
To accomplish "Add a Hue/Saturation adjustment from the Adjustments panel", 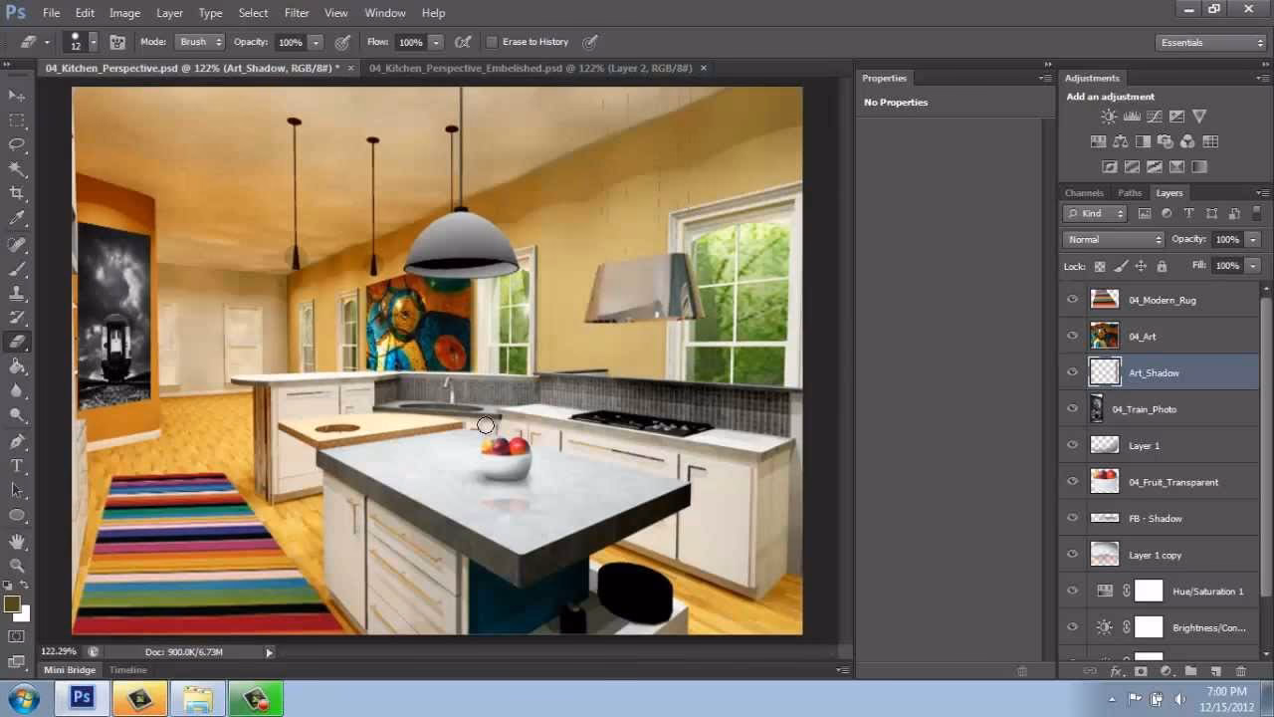I will pos(1099,141).
